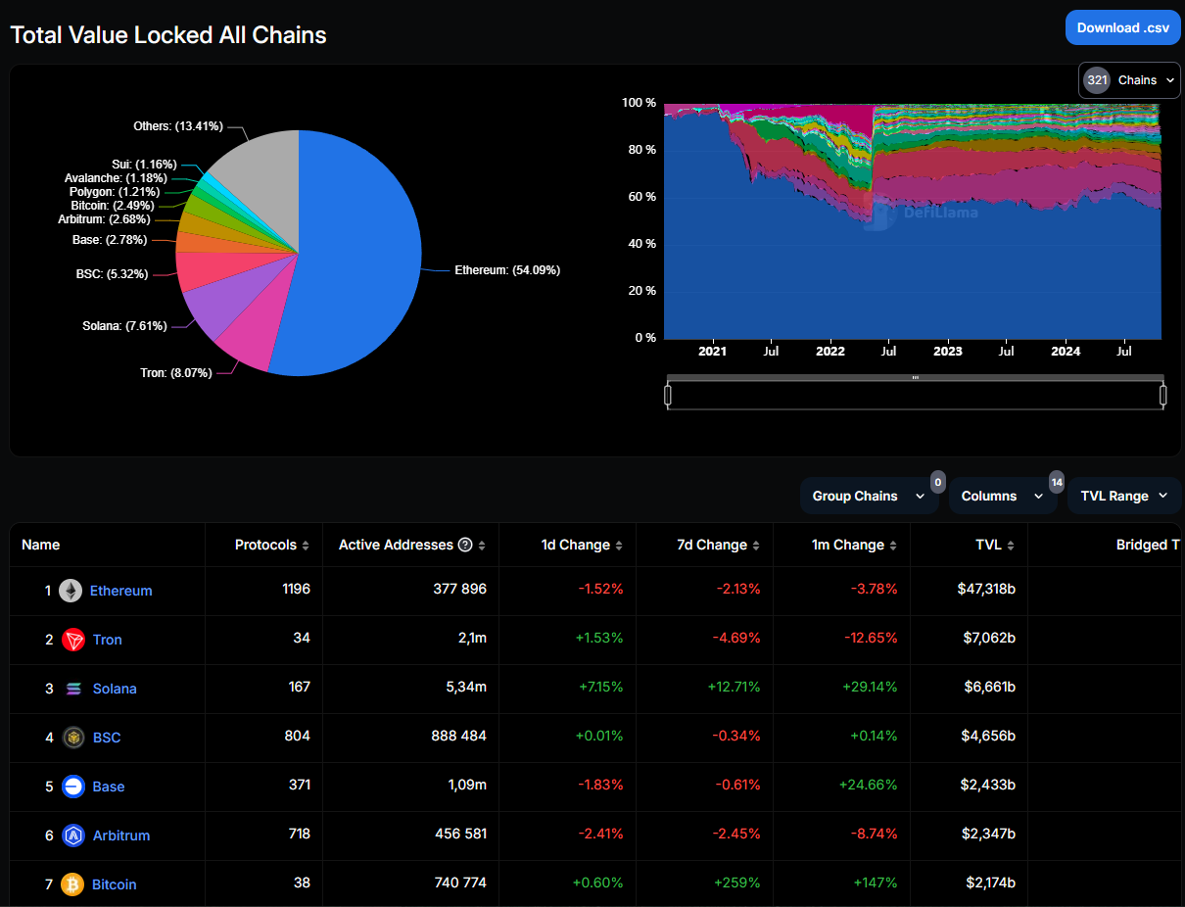Image resolution: width=1185 pixels, height=907 pixels.
Task: Click the BSC chain logo icon
Action: 73,738
